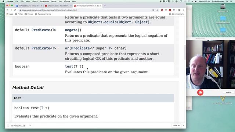Open the View menu

[x=28, y=1]
